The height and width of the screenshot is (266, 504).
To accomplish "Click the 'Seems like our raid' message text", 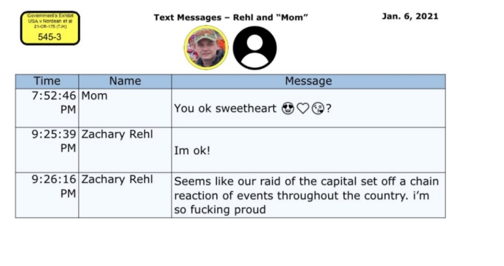I will click(x=307, y=195).
